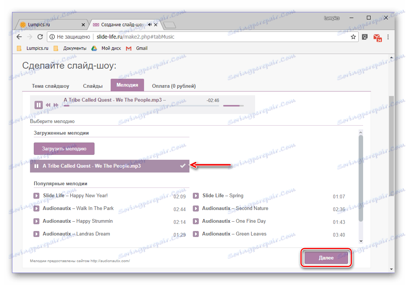Image resolution: width=407 pixels, height=285 pixels.
Task: Click page scrollbar down arrow
Action: pyautogui.click(x=391, y=269)
